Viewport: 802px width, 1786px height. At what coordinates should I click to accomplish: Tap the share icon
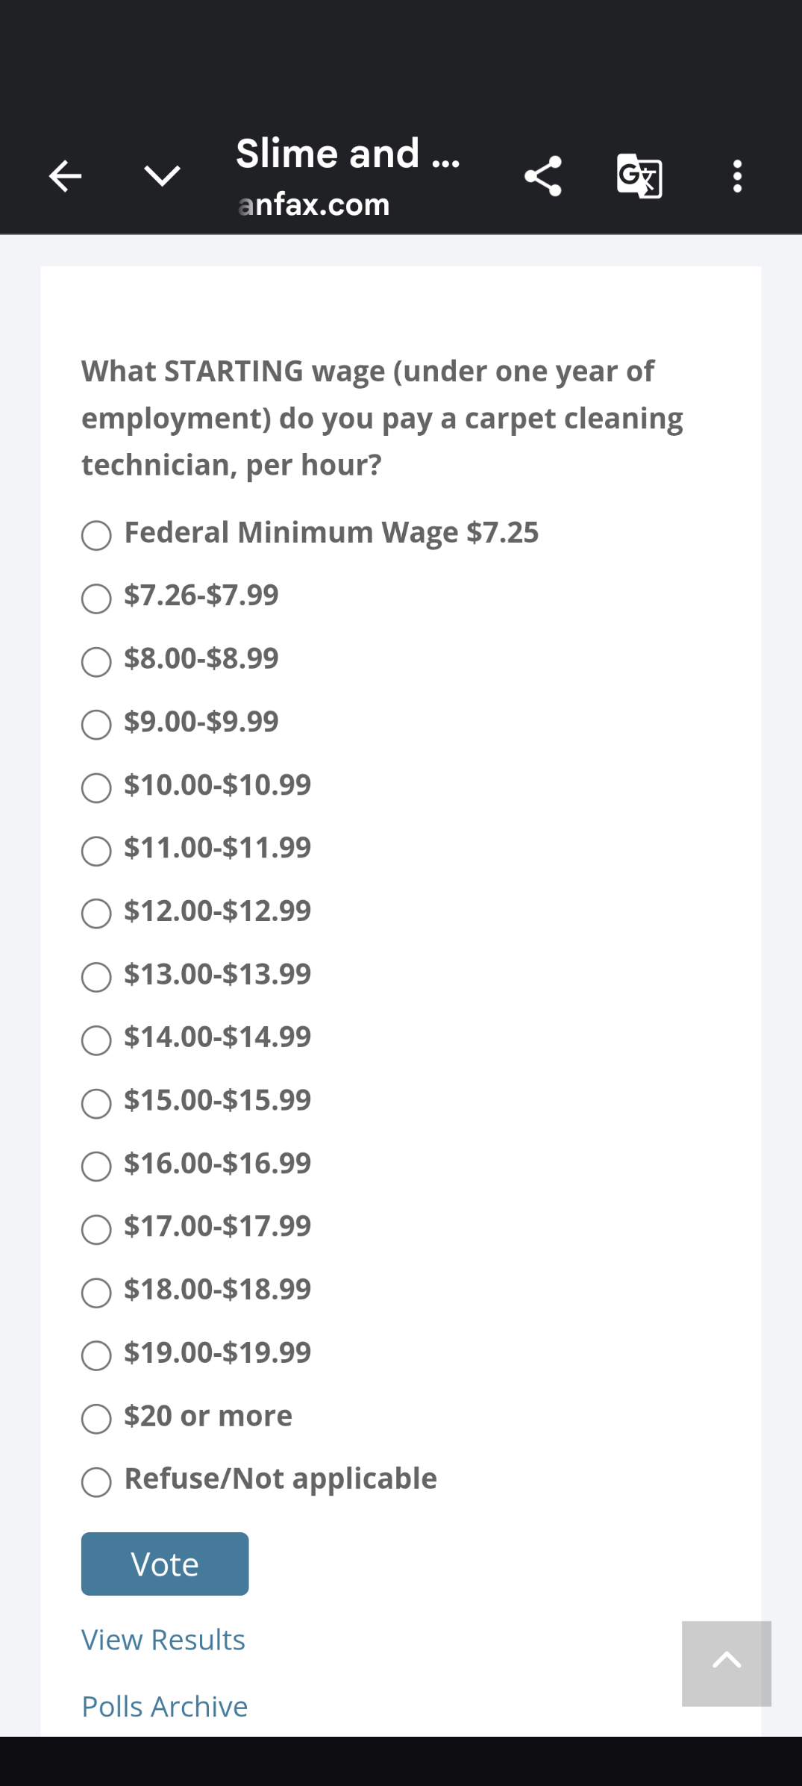(x=543, y=177)
